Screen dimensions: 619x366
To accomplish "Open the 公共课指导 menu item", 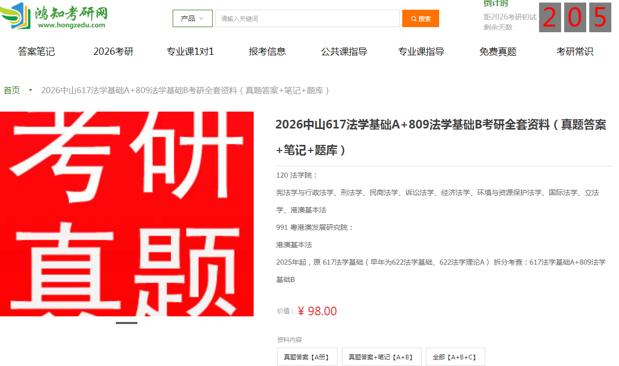I will (x=344, y=51).
